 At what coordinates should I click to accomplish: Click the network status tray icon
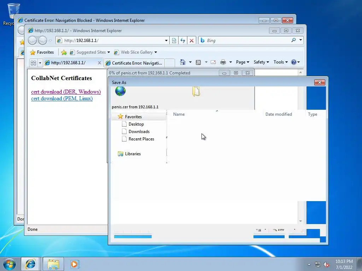[318, 264]
